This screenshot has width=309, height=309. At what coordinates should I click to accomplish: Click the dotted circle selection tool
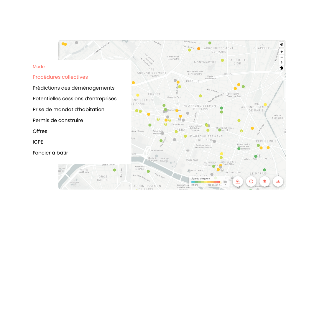point(251,182)
